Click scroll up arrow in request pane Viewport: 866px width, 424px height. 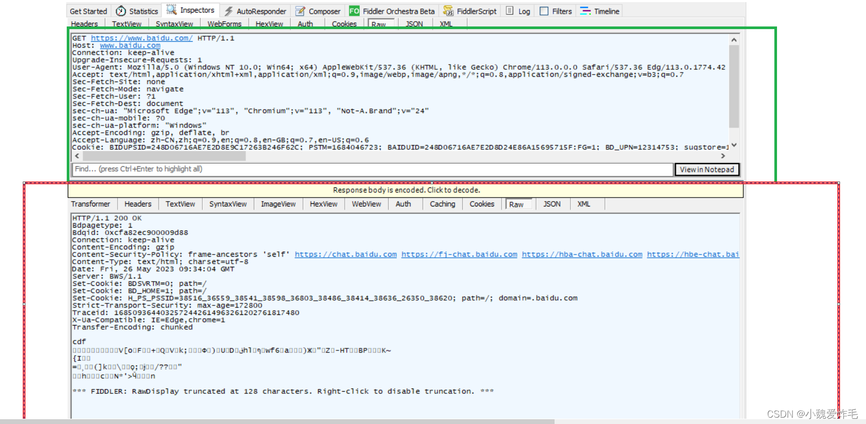[734, 40]
